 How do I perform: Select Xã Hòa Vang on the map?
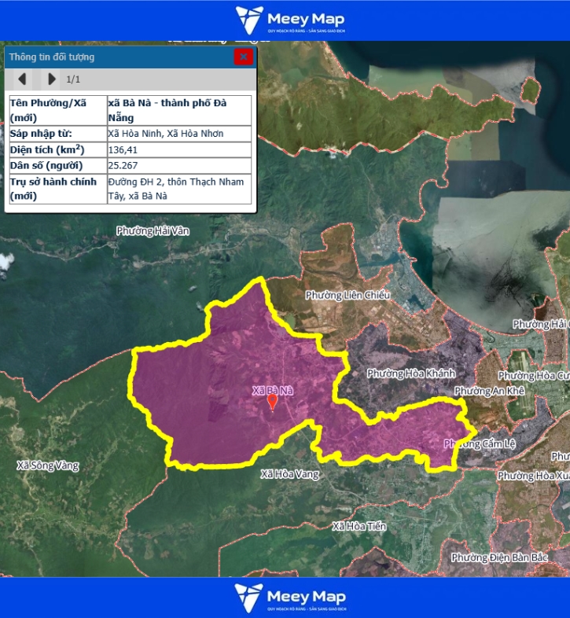[x=290, y=474]
